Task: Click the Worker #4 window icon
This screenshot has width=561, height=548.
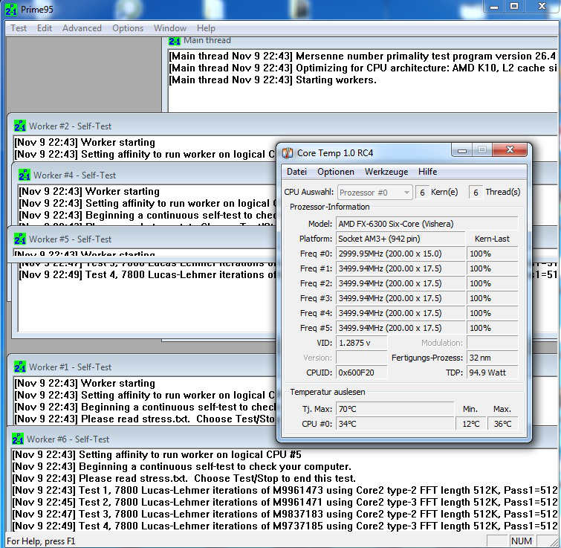Action: [x=25, y=175]
